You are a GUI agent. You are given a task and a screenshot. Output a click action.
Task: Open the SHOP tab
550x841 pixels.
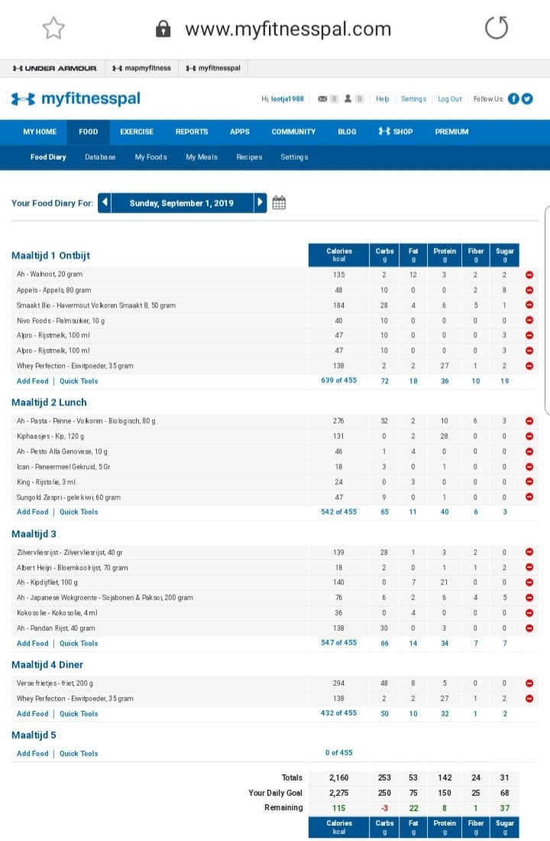tap(396, 132)
